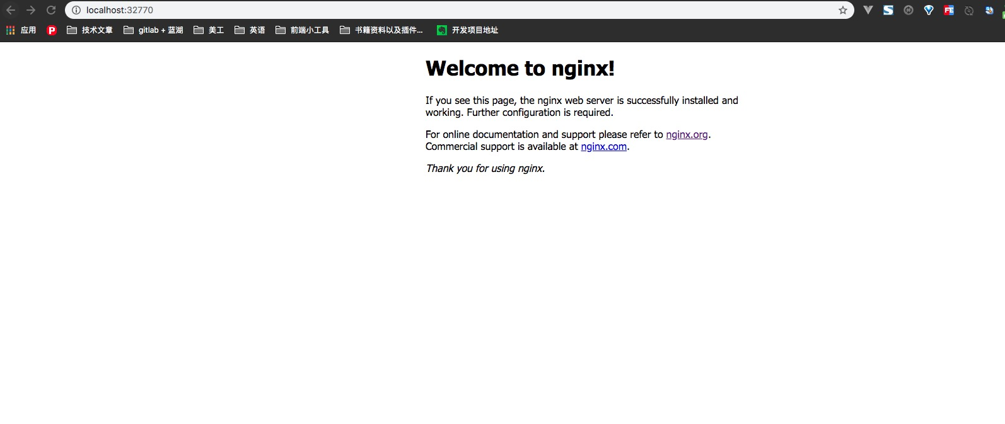Open the 应用 apps grid shortcut

(x=21, y=30)
